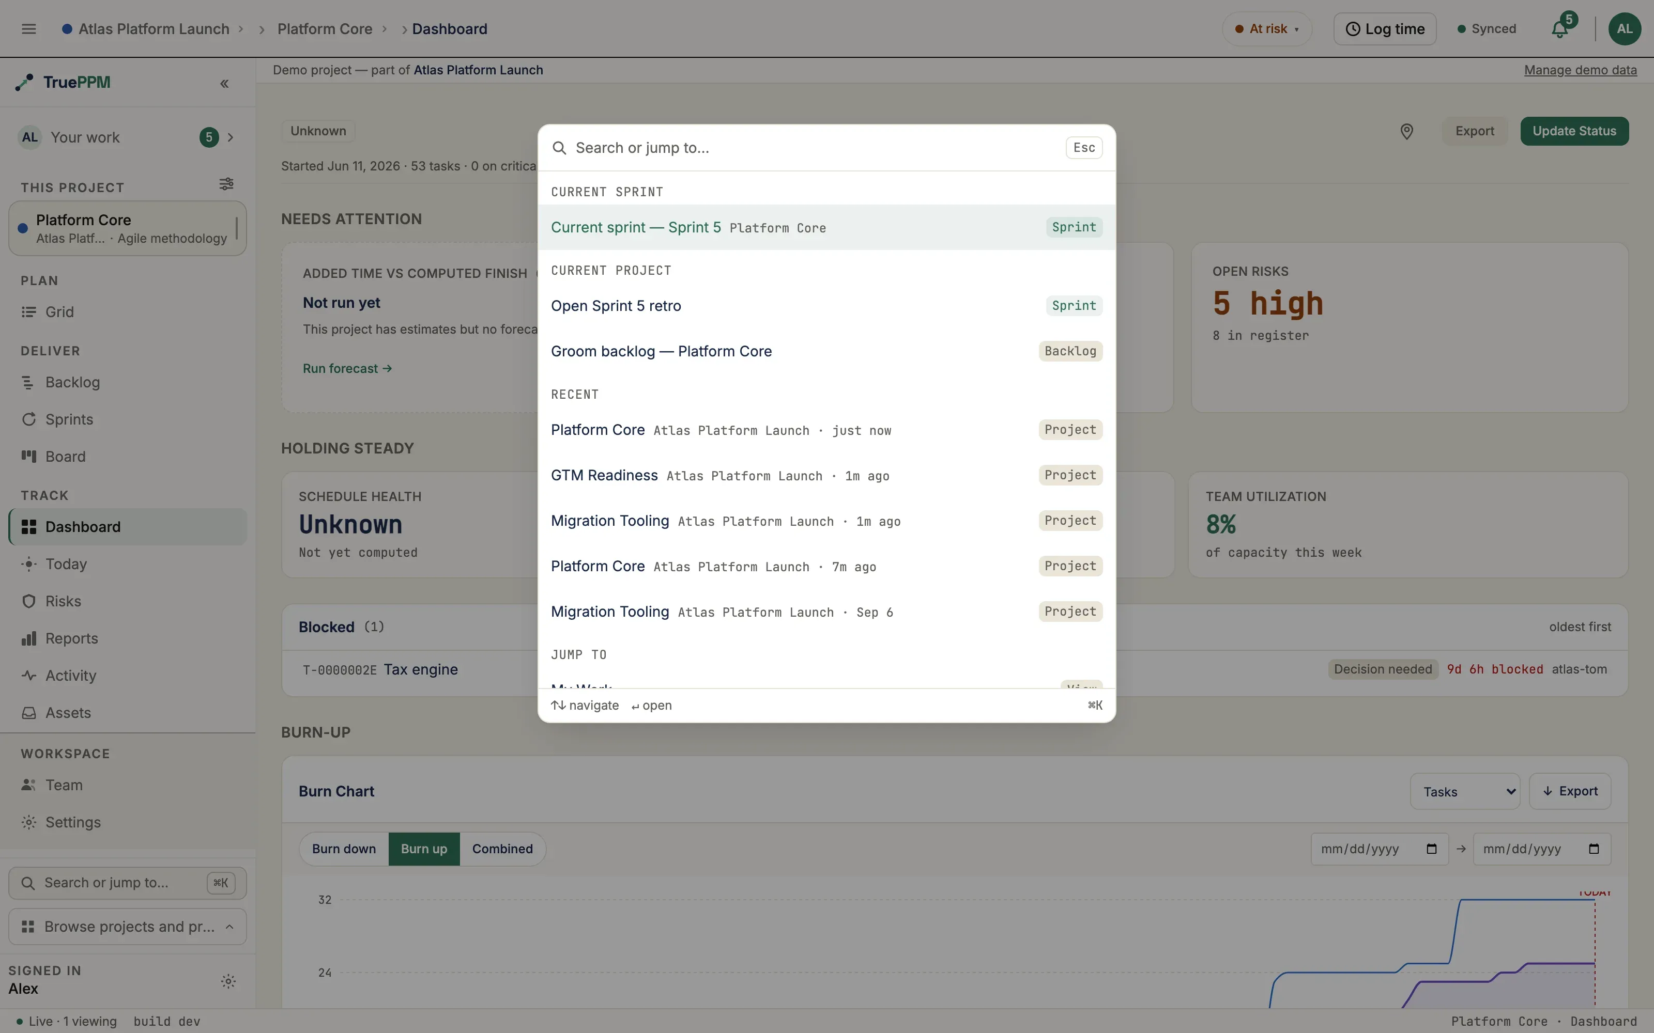The width and height of the screenshot is (1654, 1033).
Task: Open Platform Core breadcrumb chevron
Action: pyautogui.click(x=384, y=29)
